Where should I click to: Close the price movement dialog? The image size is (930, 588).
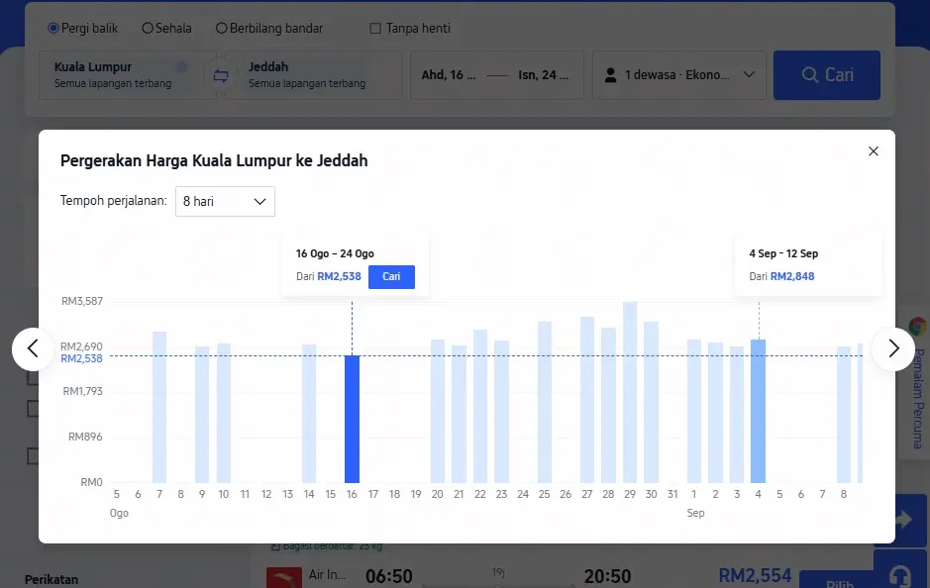[874, 151]
